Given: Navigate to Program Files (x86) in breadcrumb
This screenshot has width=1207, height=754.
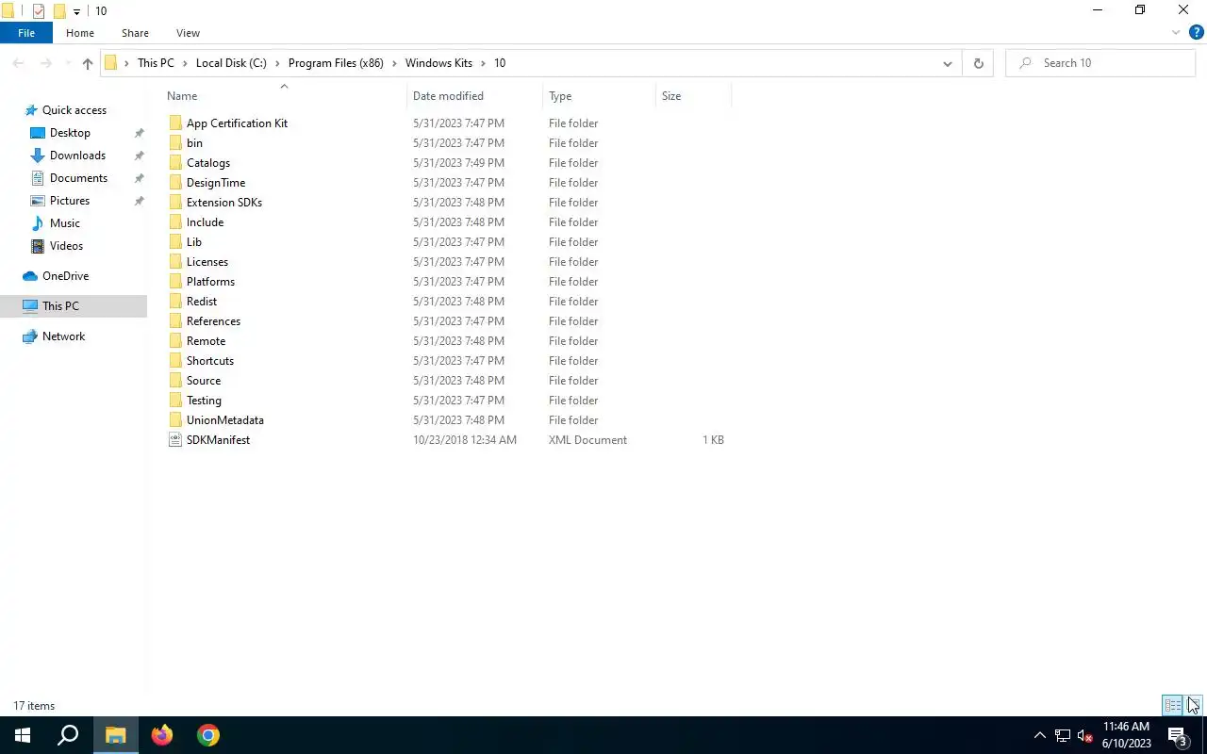Looking at the screenshot, I should point(336,63).
